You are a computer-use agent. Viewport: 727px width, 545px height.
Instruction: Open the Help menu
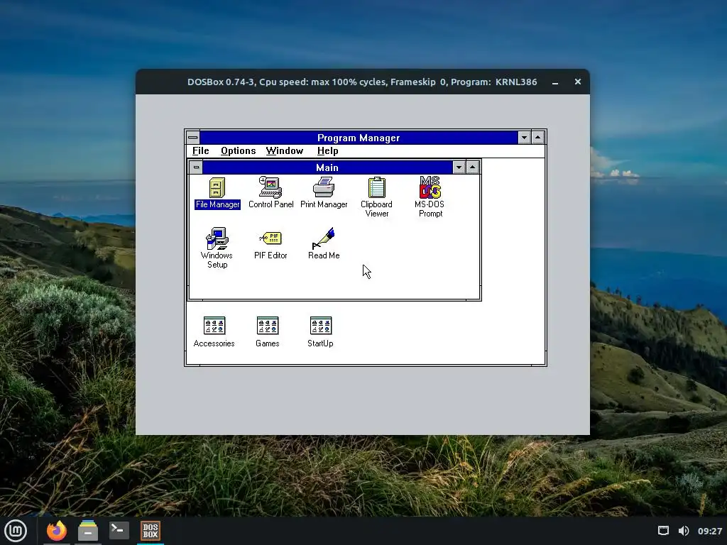click(x=327, y=151)
